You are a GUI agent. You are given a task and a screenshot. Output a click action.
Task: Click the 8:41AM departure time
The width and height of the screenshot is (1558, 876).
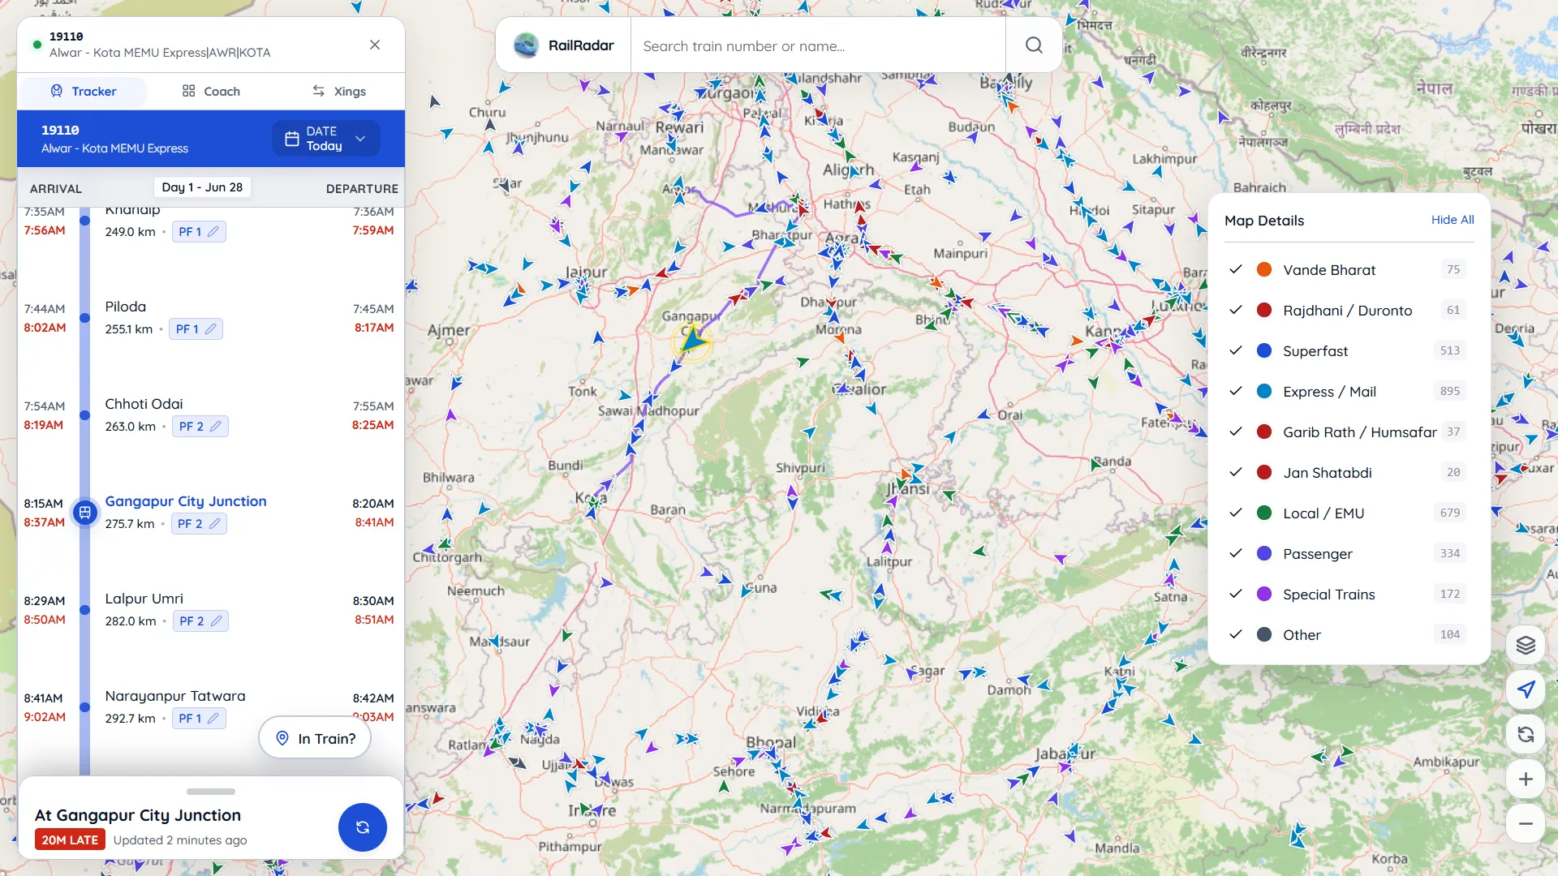pos(374,522)
